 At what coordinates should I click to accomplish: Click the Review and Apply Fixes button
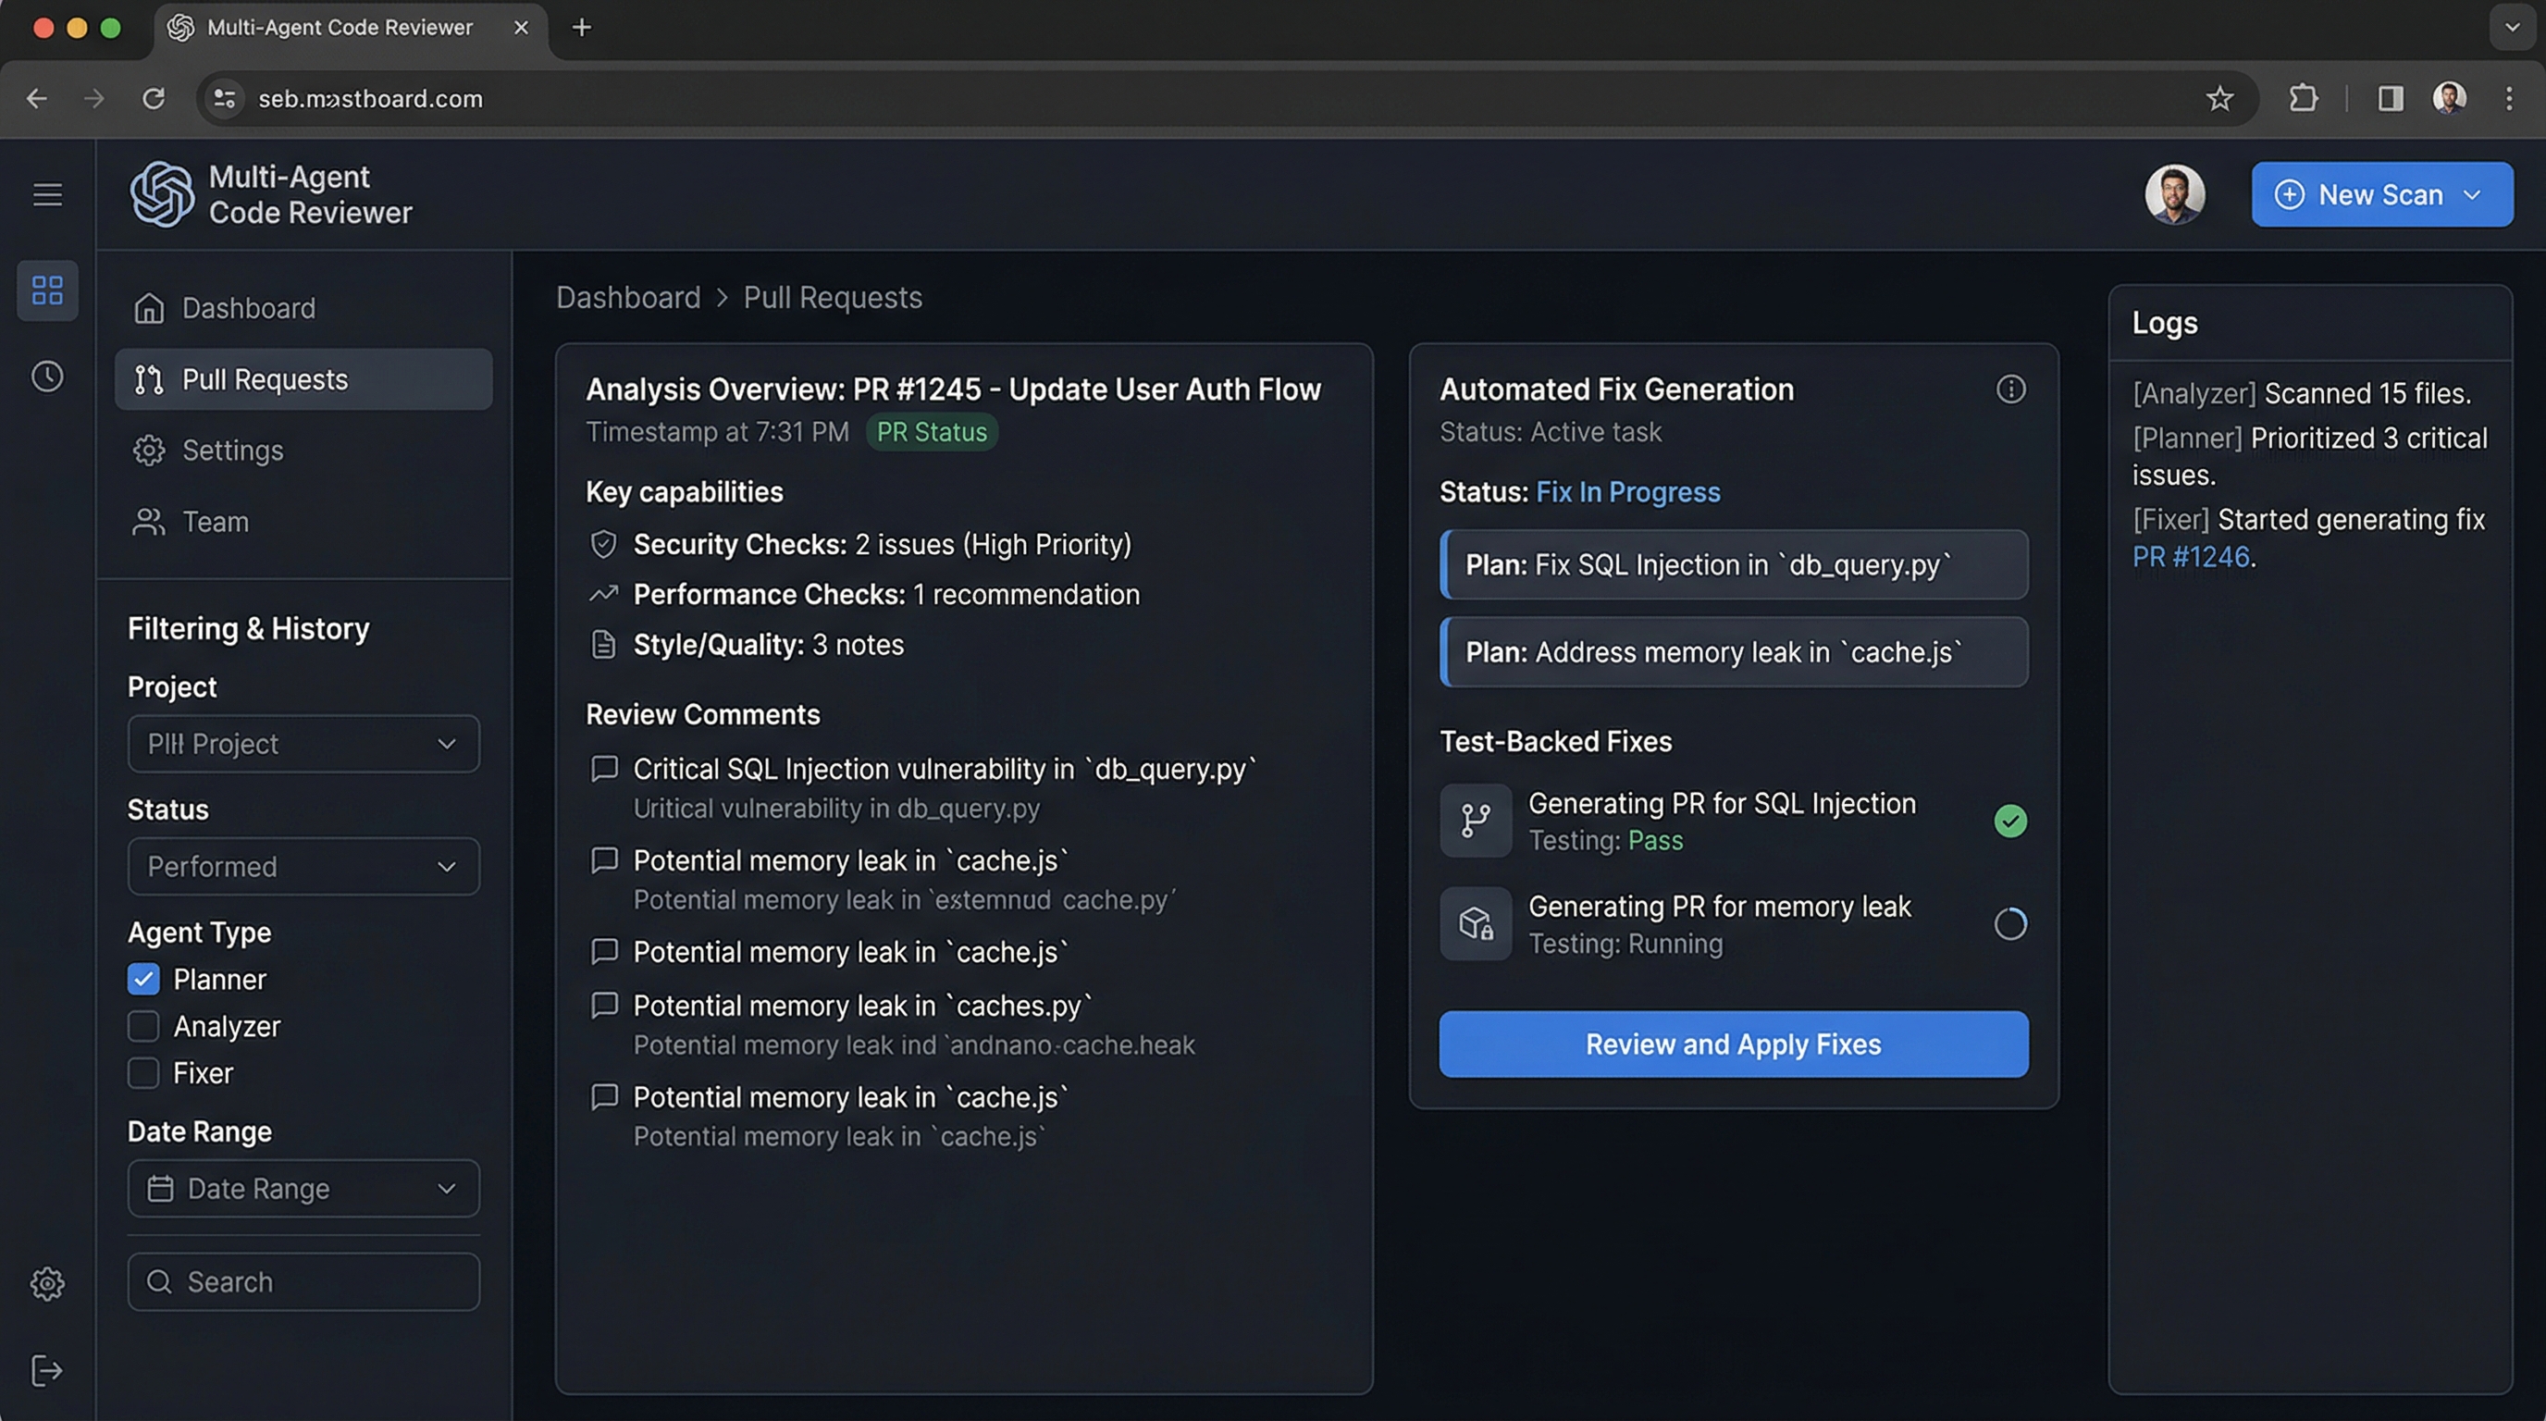pyautogui.click(x=1733, y=1044)
